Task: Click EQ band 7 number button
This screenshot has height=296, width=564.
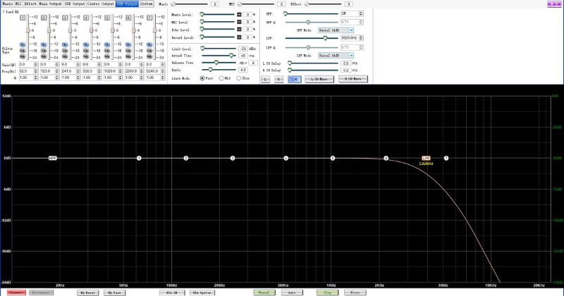Action: [x=150, y=16]
